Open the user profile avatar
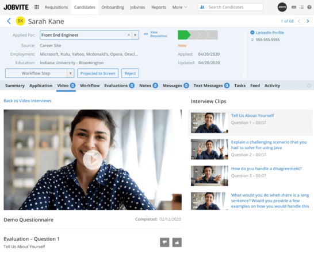 [282, 7]
